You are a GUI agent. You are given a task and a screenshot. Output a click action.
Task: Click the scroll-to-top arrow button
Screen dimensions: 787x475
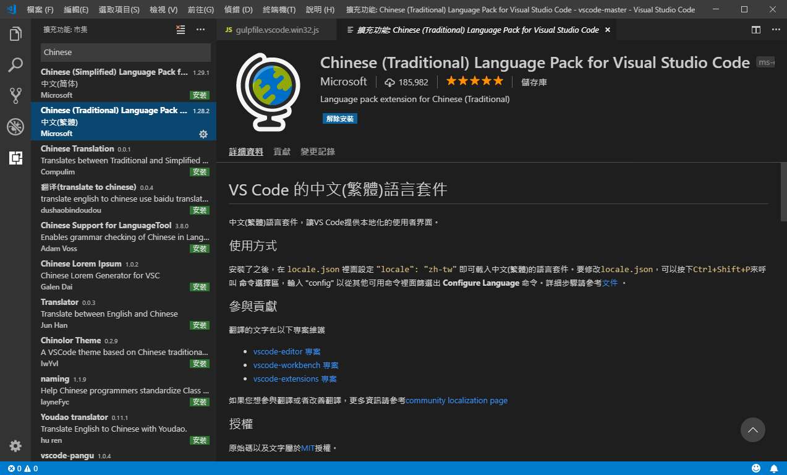752,430
